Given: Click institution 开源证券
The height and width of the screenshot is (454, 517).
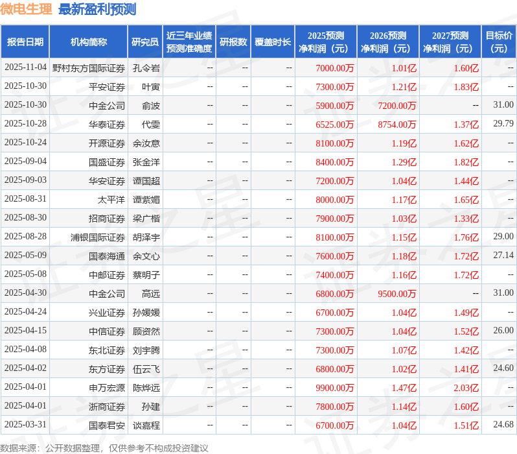Looking at the screenshot, I should click(107, 143).
